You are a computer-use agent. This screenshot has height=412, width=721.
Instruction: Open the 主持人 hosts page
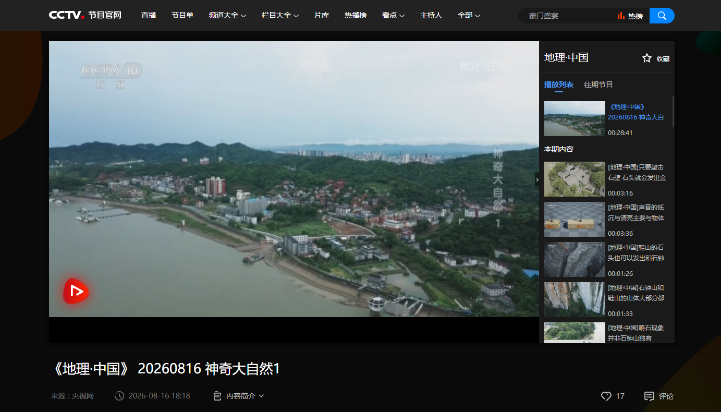tap(431, 15)
